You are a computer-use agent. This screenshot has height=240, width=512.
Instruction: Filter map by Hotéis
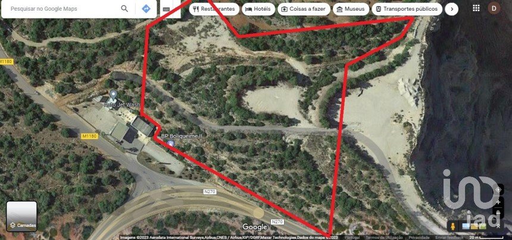(x=258, y=9)
